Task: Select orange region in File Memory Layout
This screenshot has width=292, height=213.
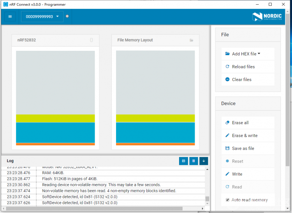Action: [x=155, y=144]
